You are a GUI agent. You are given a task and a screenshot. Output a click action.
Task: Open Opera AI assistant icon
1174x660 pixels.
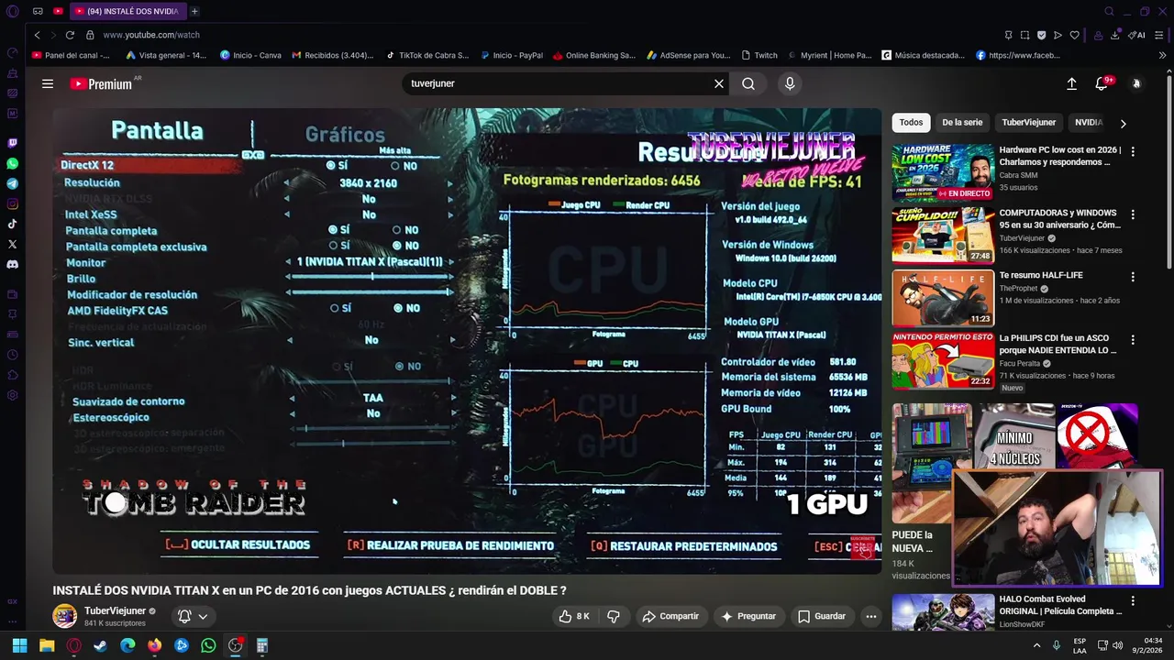(x=1136, y=35)
